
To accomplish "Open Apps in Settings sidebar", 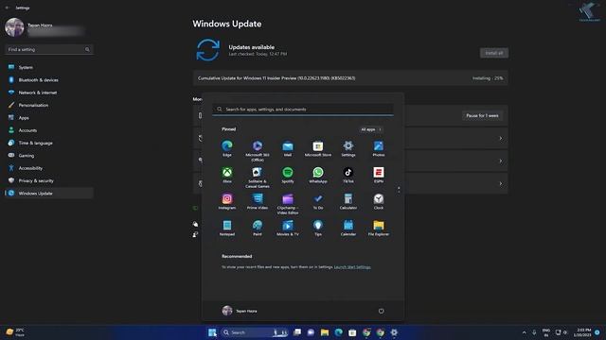I will click(48, 117).
